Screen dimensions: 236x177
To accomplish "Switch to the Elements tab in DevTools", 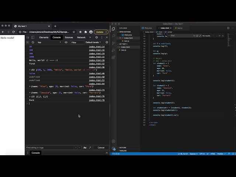I will 44,38.
